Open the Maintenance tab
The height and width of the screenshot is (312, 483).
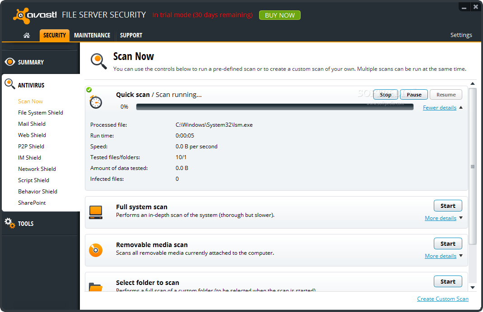point(92,35)
